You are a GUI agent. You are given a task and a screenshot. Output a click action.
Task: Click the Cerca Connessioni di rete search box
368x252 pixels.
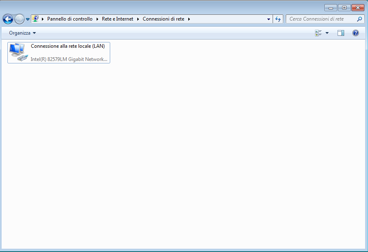click(x=321, y=19)
